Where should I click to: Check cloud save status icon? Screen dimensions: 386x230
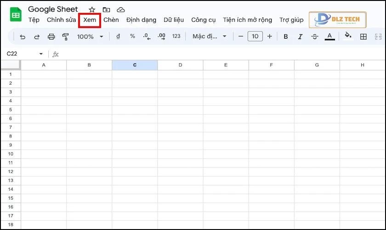[120, 10]
